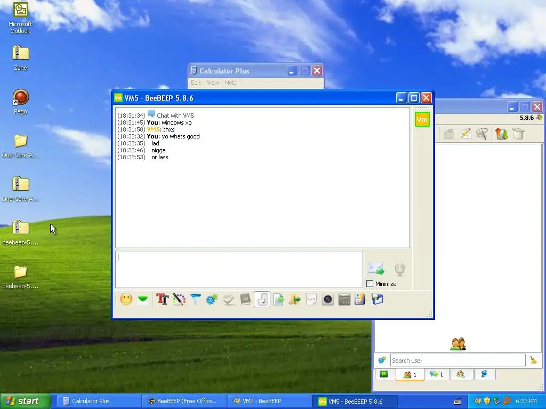Click the trash bucket icon in main toolbar
The height and width of the screenshot is (409, 546).
coord(518,134)
